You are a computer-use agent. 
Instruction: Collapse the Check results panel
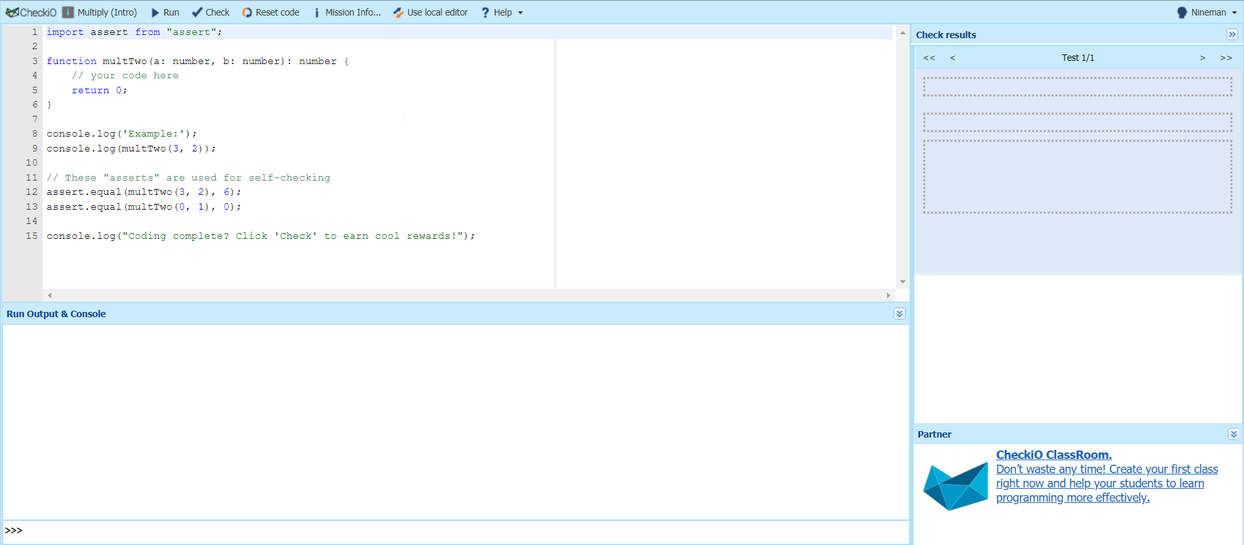pos(1232,34)
